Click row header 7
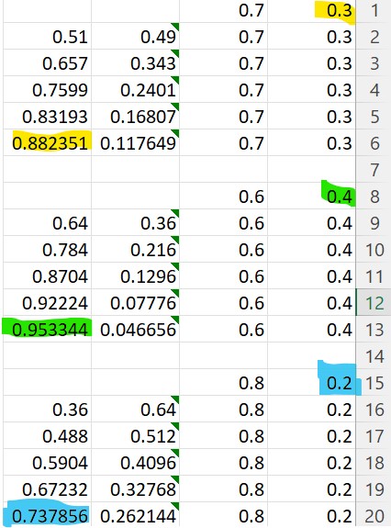 click(x=374, y=170)
